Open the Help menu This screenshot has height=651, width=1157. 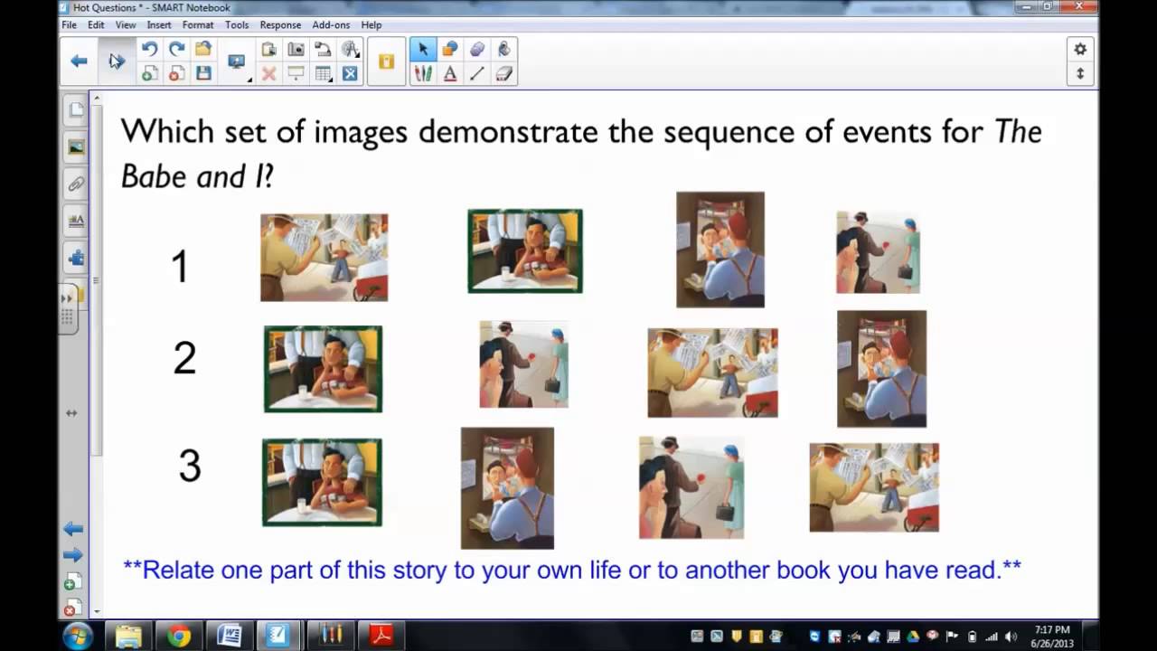371,25
